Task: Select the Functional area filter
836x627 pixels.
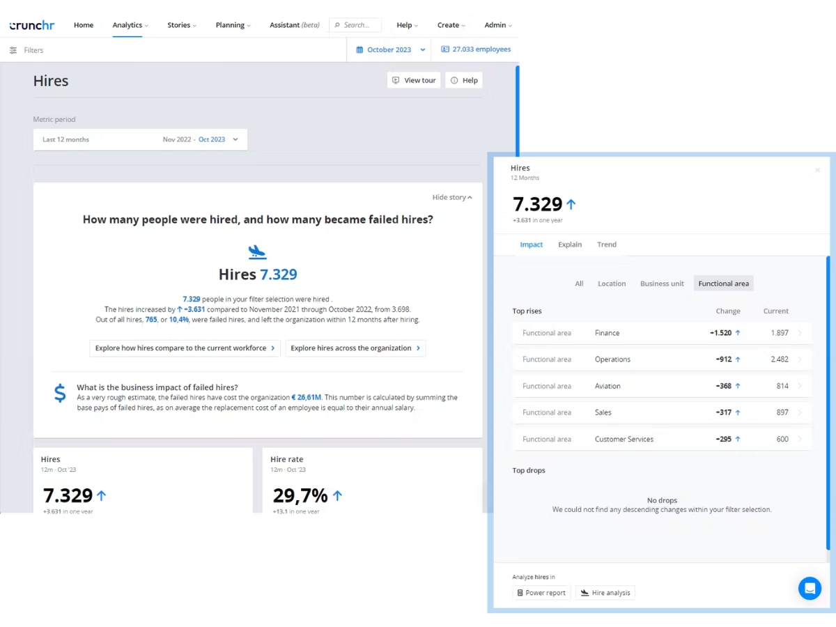Action: click(724, 284)
